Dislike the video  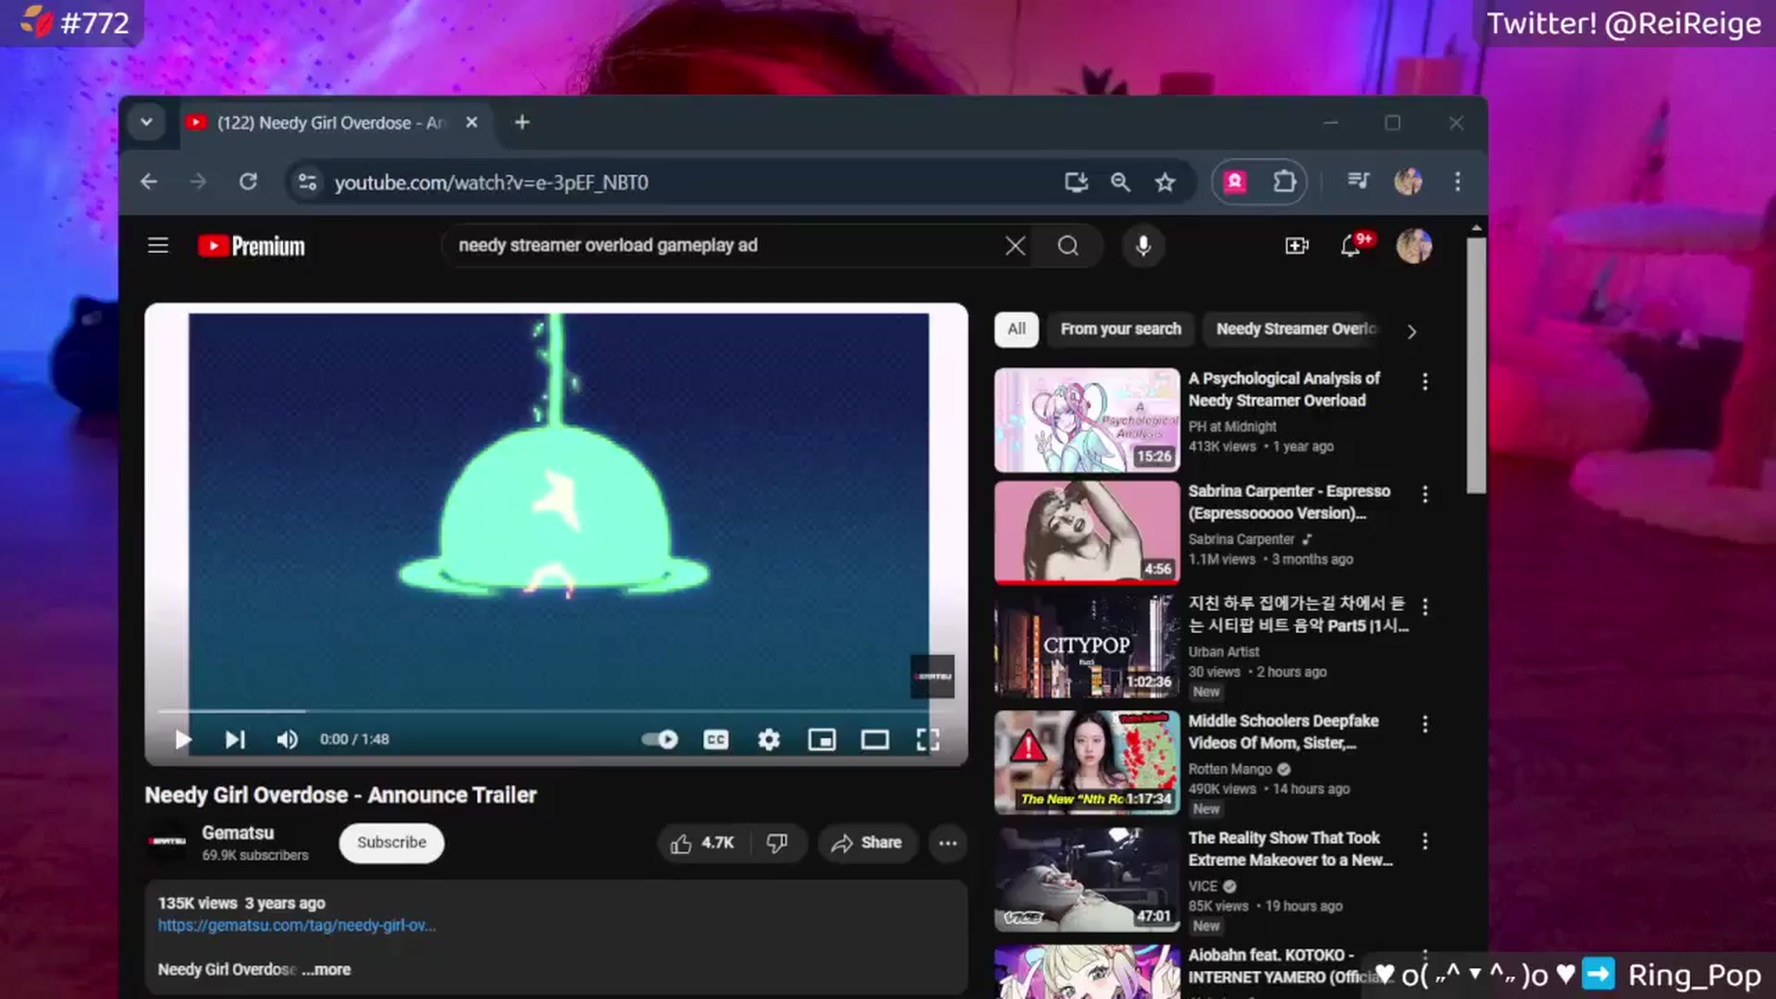coord(777,843)
